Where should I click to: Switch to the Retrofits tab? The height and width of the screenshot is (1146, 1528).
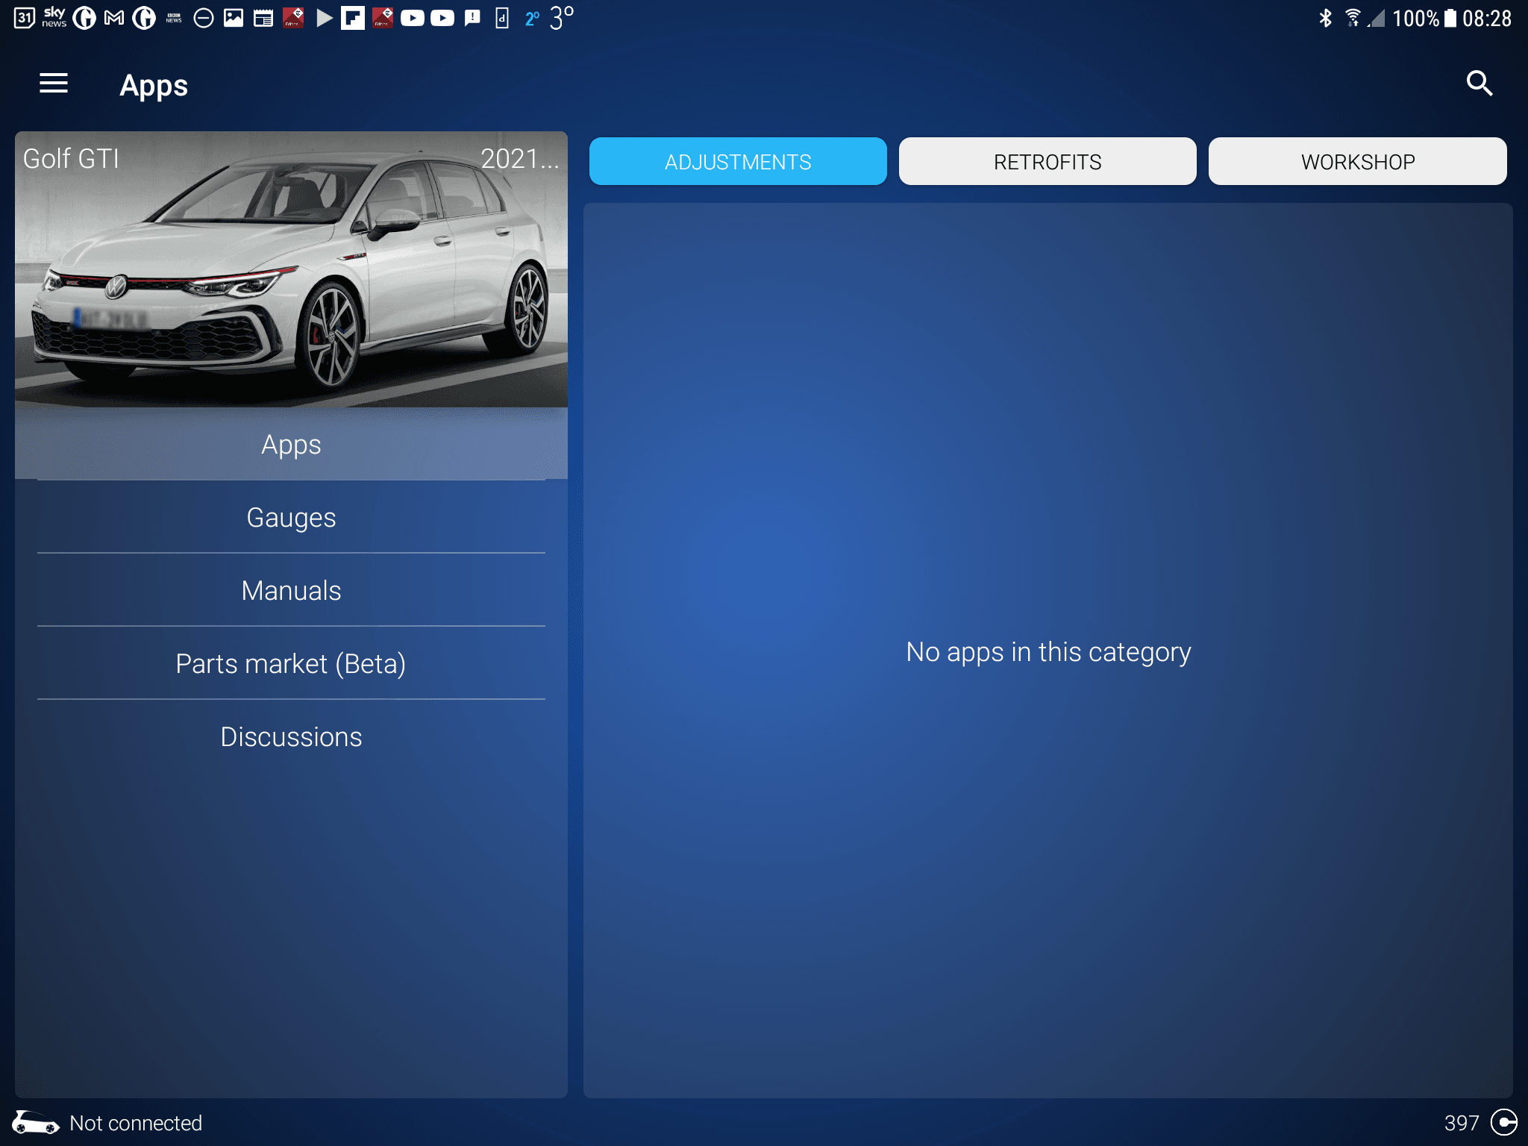[1047, 161]
